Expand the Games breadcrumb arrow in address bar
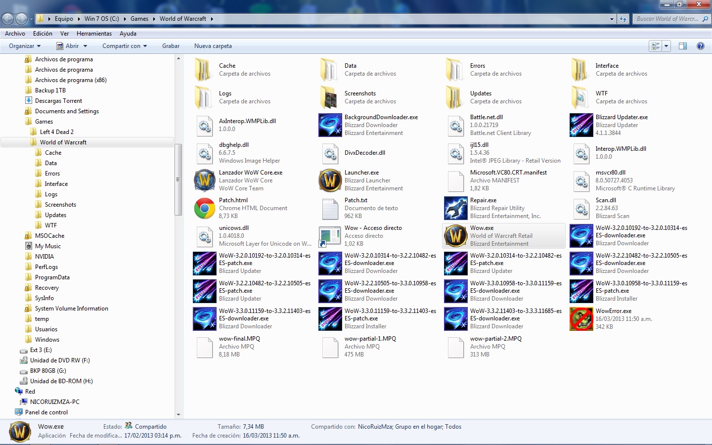Screen dimensions: 712x445 (154, 19)
